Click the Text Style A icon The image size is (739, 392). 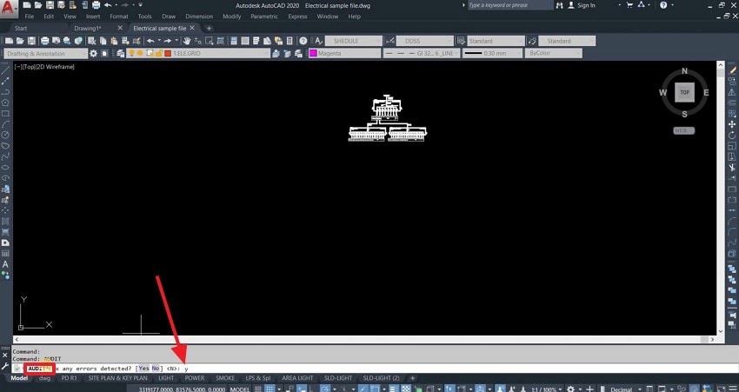click(x=318, y=41)
